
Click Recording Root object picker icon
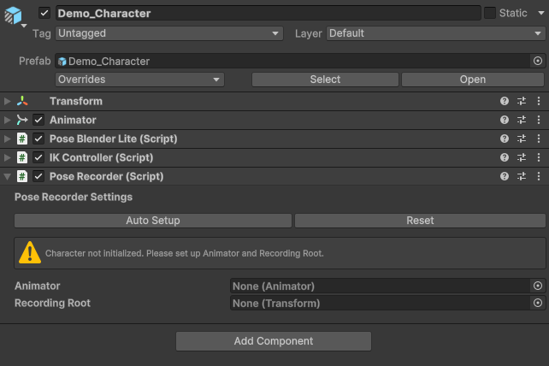538,304
